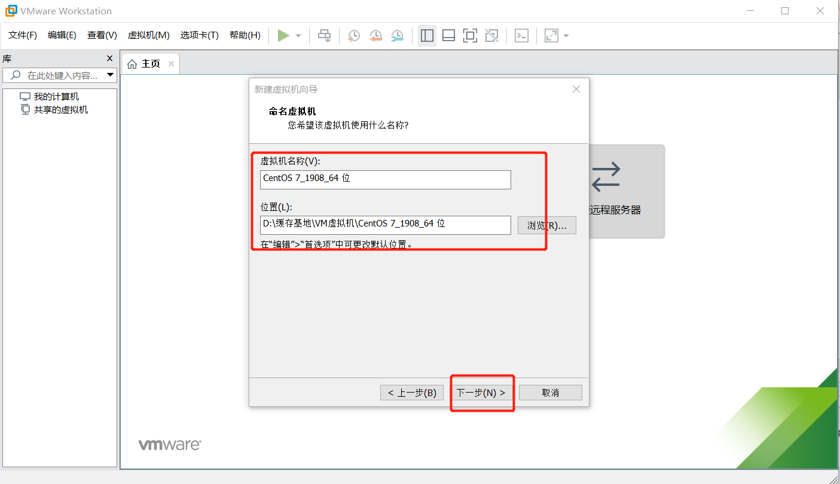Click the send Ctrl+Alt+Del toolbar icon

324,36
